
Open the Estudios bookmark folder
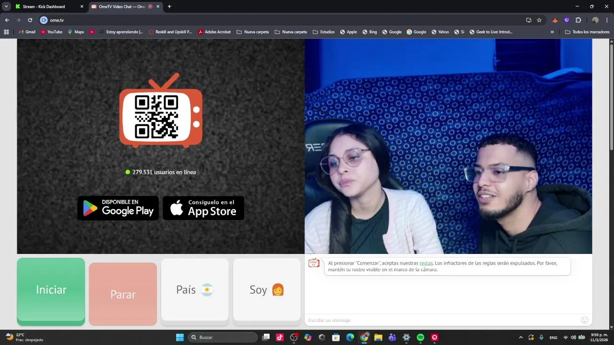tap(324, 32)
